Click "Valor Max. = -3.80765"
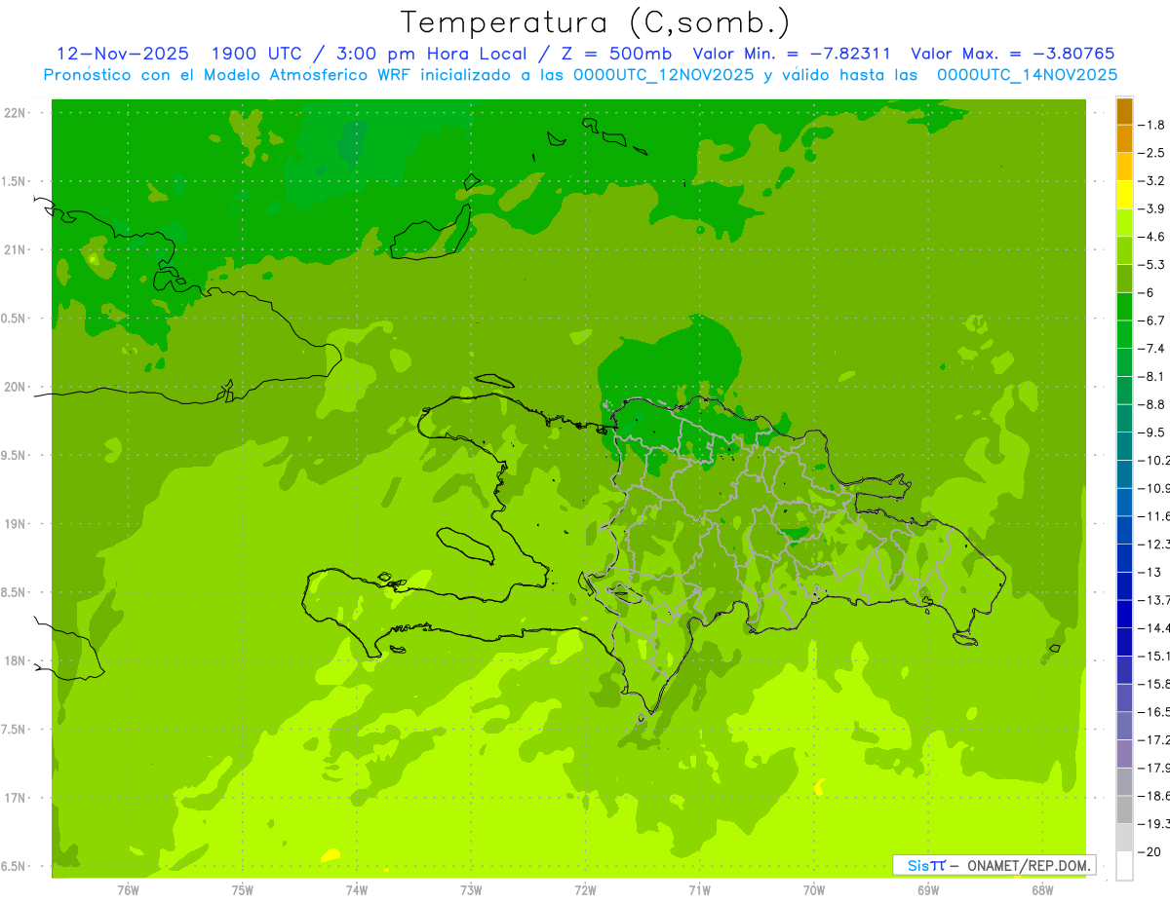The image size is (1170, 903). 1012,54
